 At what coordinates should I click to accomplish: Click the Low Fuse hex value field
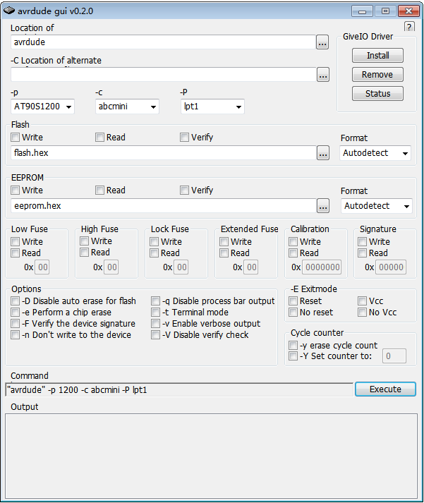[x=42, y=267]
